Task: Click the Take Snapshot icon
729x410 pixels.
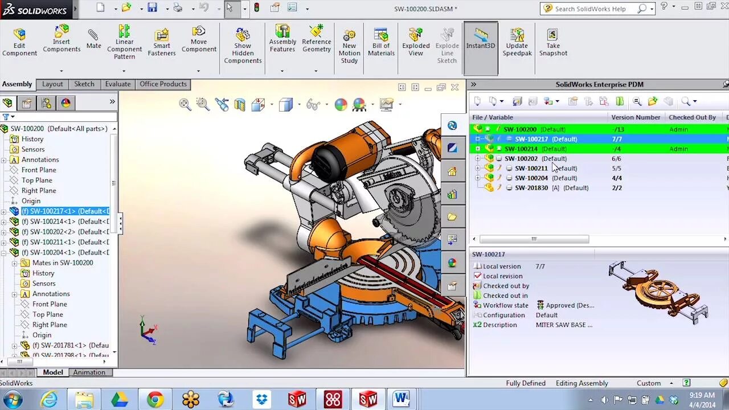Action: 553,42
